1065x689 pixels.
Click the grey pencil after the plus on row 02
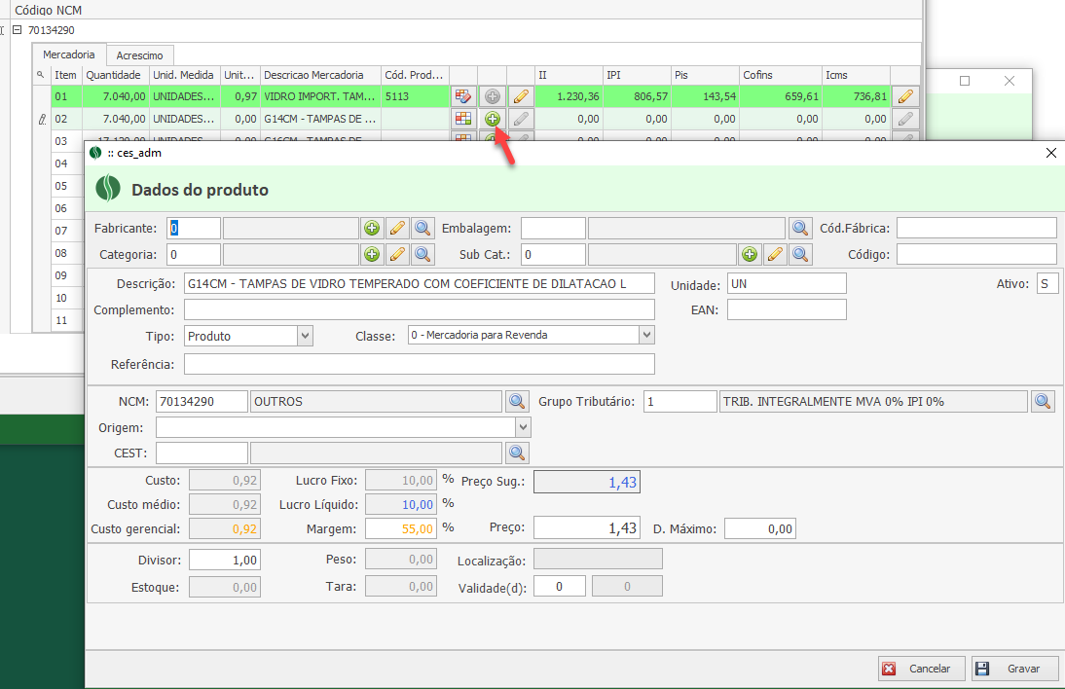[521, 119]
